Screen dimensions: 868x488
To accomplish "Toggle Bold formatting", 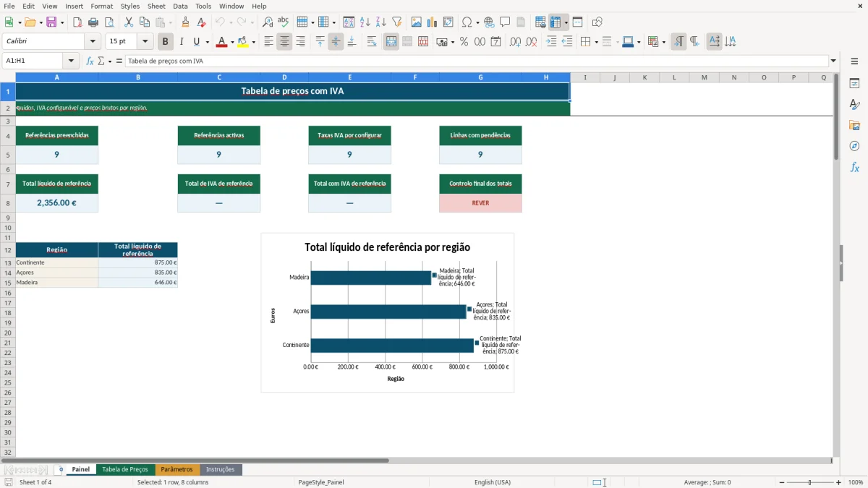I will tap(166, 42).
